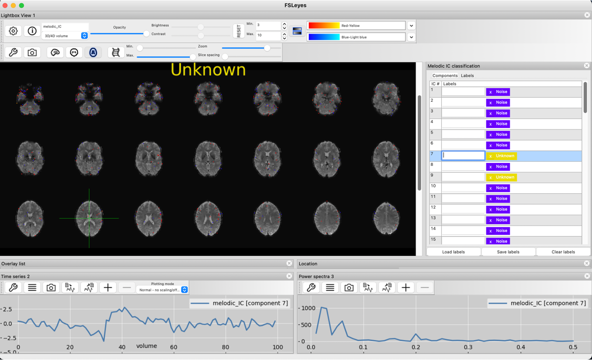Open the Time series plot list icon
Image resolution: width=592 pixels, height=360 pixels.
click(32, 288)
